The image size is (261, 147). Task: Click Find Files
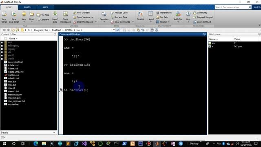pos(43,15)
